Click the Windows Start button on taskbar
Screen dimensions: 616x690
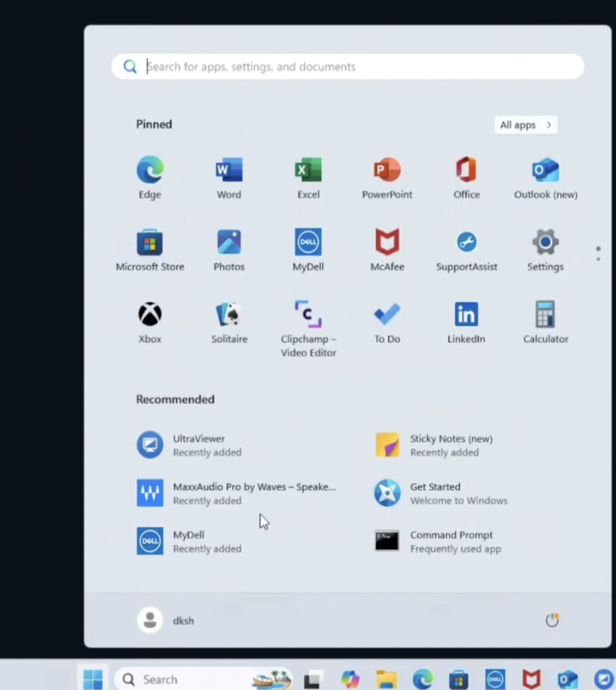click(x=93, y=679)
